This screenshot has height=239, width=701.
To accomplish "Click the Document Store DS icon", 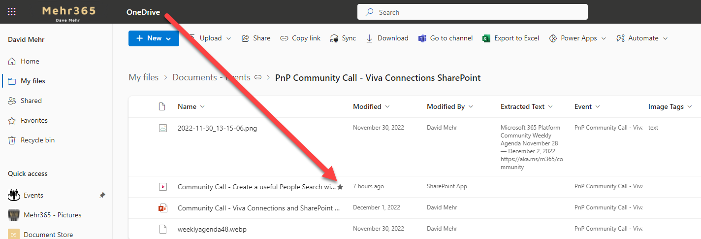I will click(x=14, y=235).
